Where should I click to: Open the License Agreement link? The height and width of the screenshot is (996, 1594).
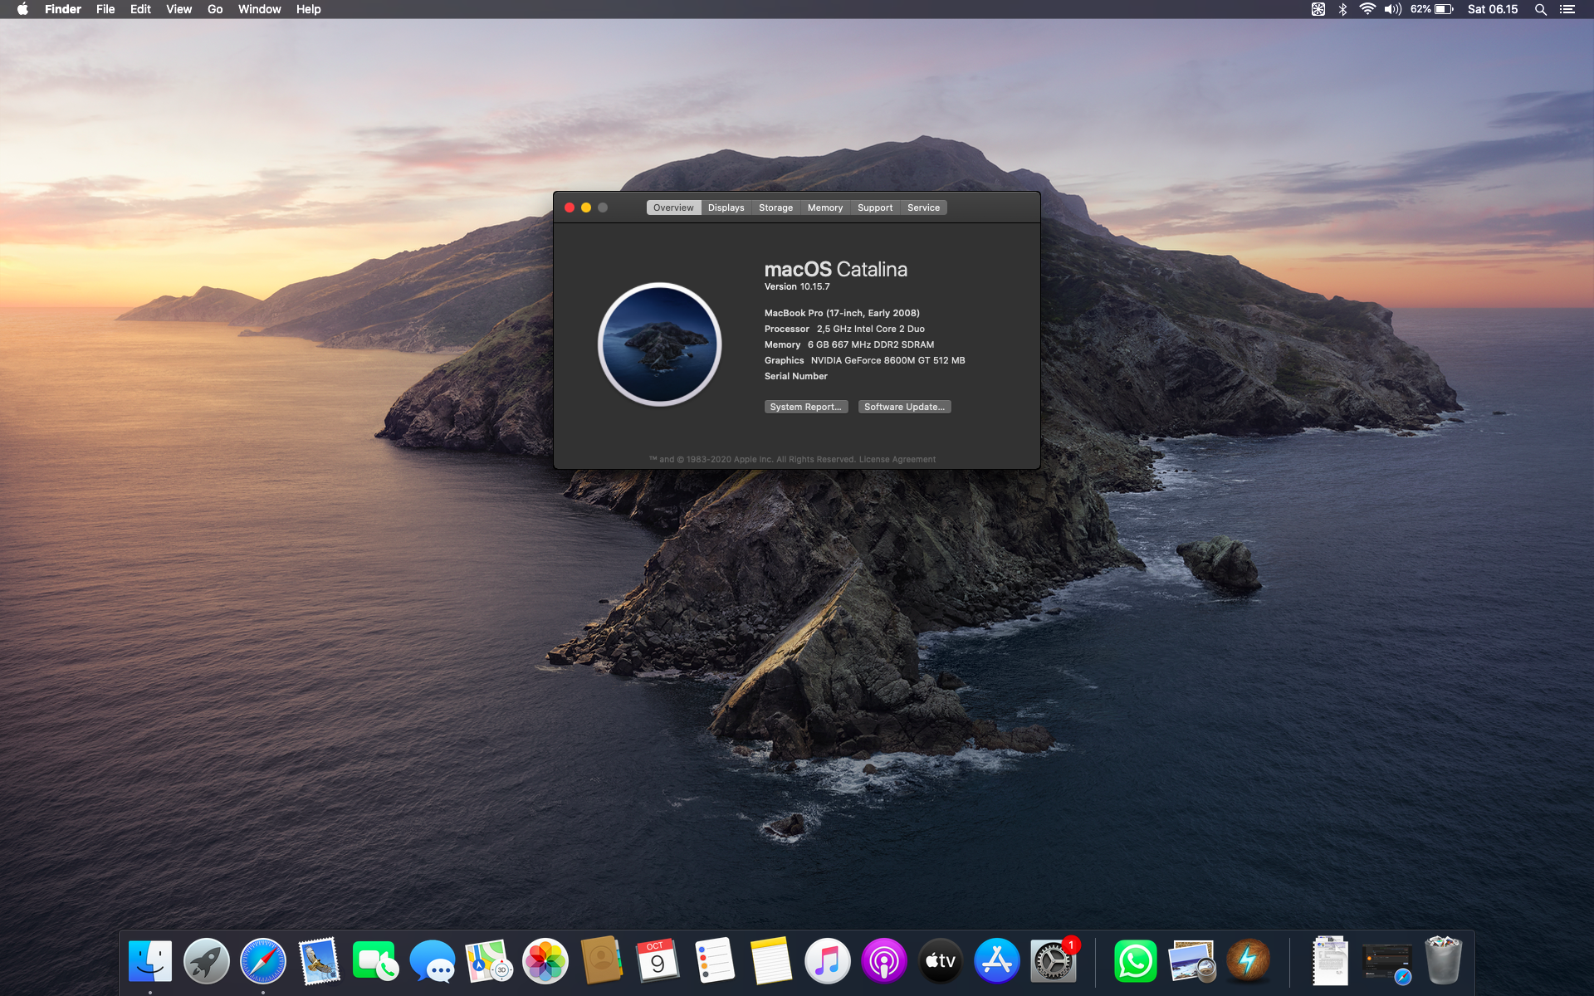click(x=897, y=459)
